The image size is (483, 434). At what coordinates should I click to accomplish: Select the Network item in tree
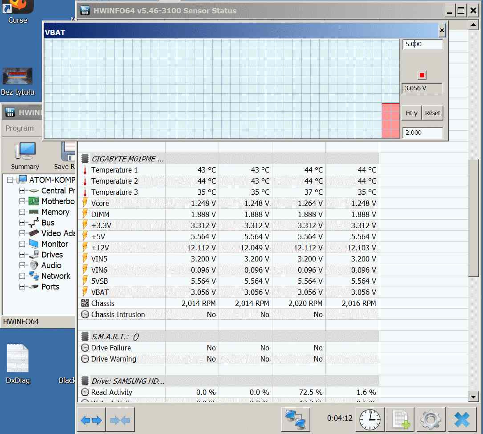click(56, 276)
